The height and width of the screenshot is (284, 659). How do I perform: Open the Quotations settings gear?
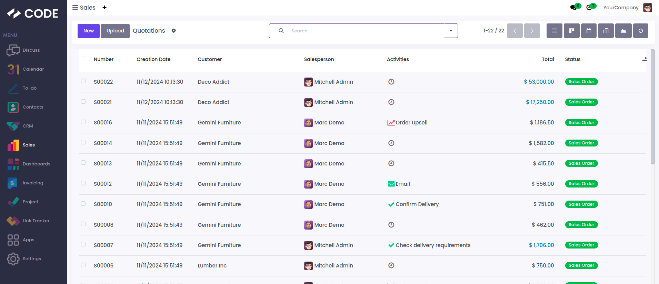[174, 31]
